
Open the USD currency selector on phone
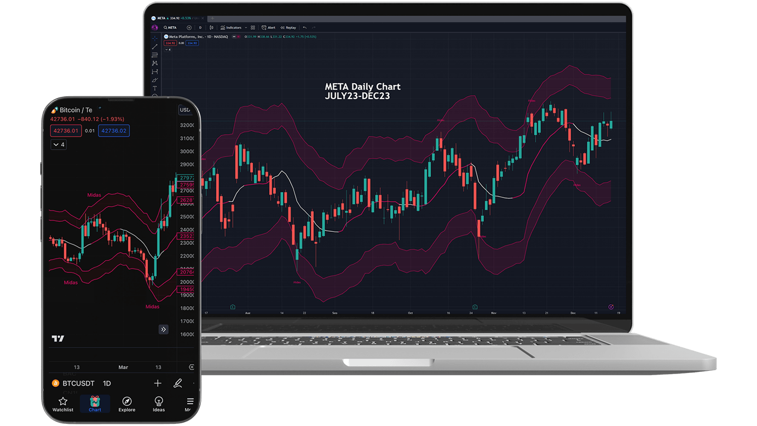(x=185, y=110)
